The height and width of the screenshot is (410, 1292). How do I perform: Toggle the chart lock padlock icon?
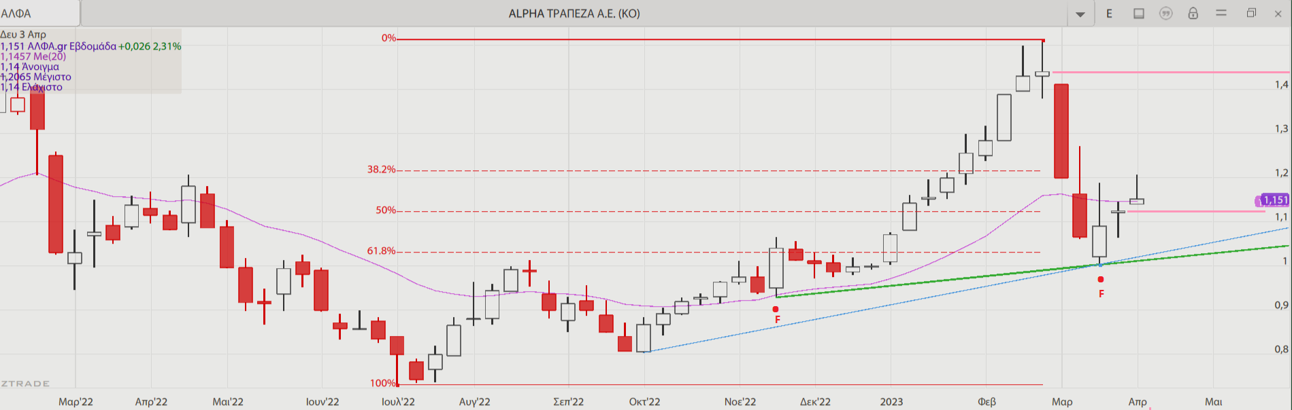click(x=1193, y=14)
